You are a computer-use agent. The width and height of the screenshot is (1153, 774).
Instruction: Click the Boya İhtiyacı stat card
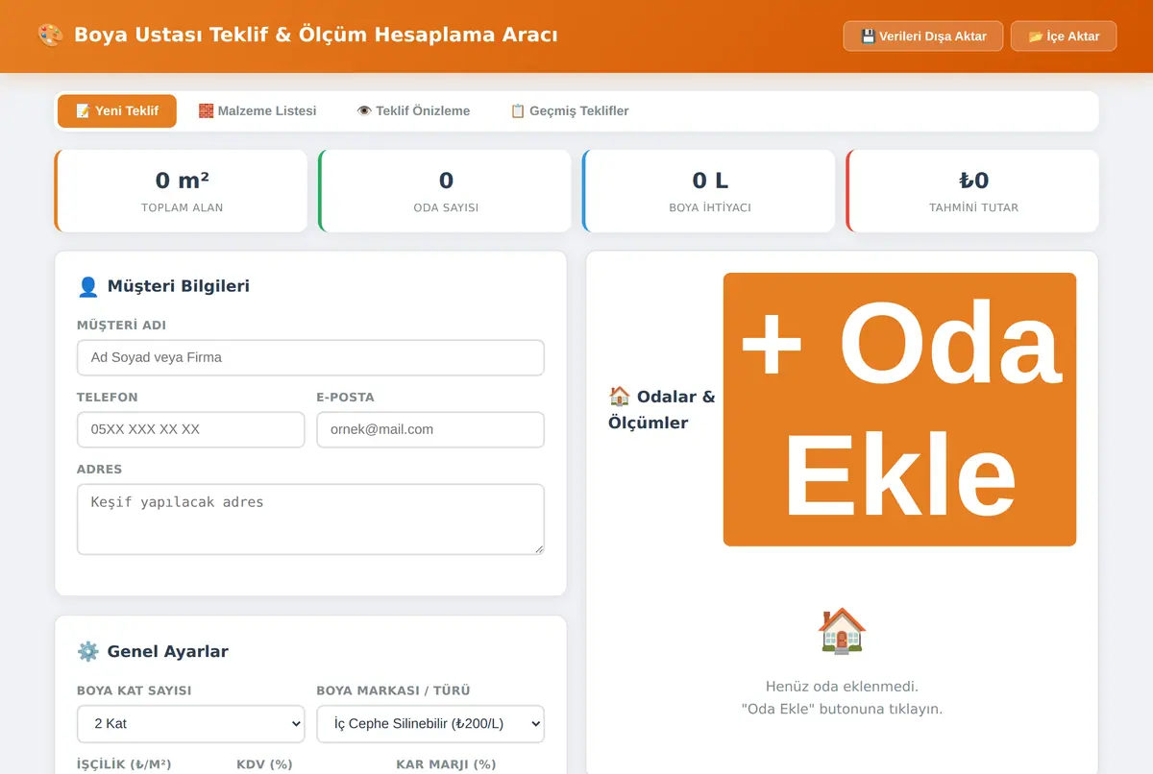(709, 191)
